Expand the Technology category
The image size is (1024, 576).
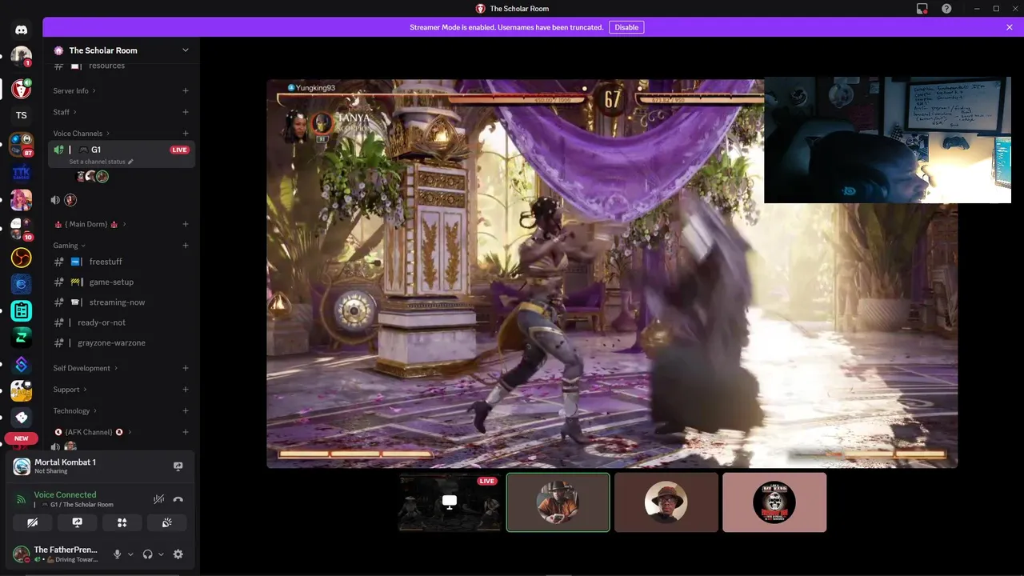pyautogui.click(x=75, y=411)
